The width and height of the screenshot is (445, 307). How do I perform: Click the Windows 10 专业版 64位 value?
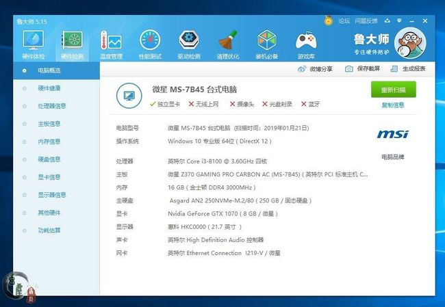tap(219, 141)
